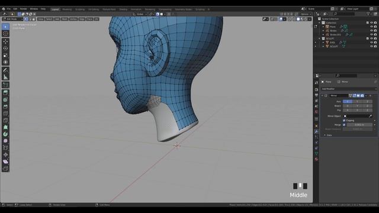The height and width of the screenshot is (213, 379).
Task: Open the UV menu in viewport header
Action: [97, 19]
